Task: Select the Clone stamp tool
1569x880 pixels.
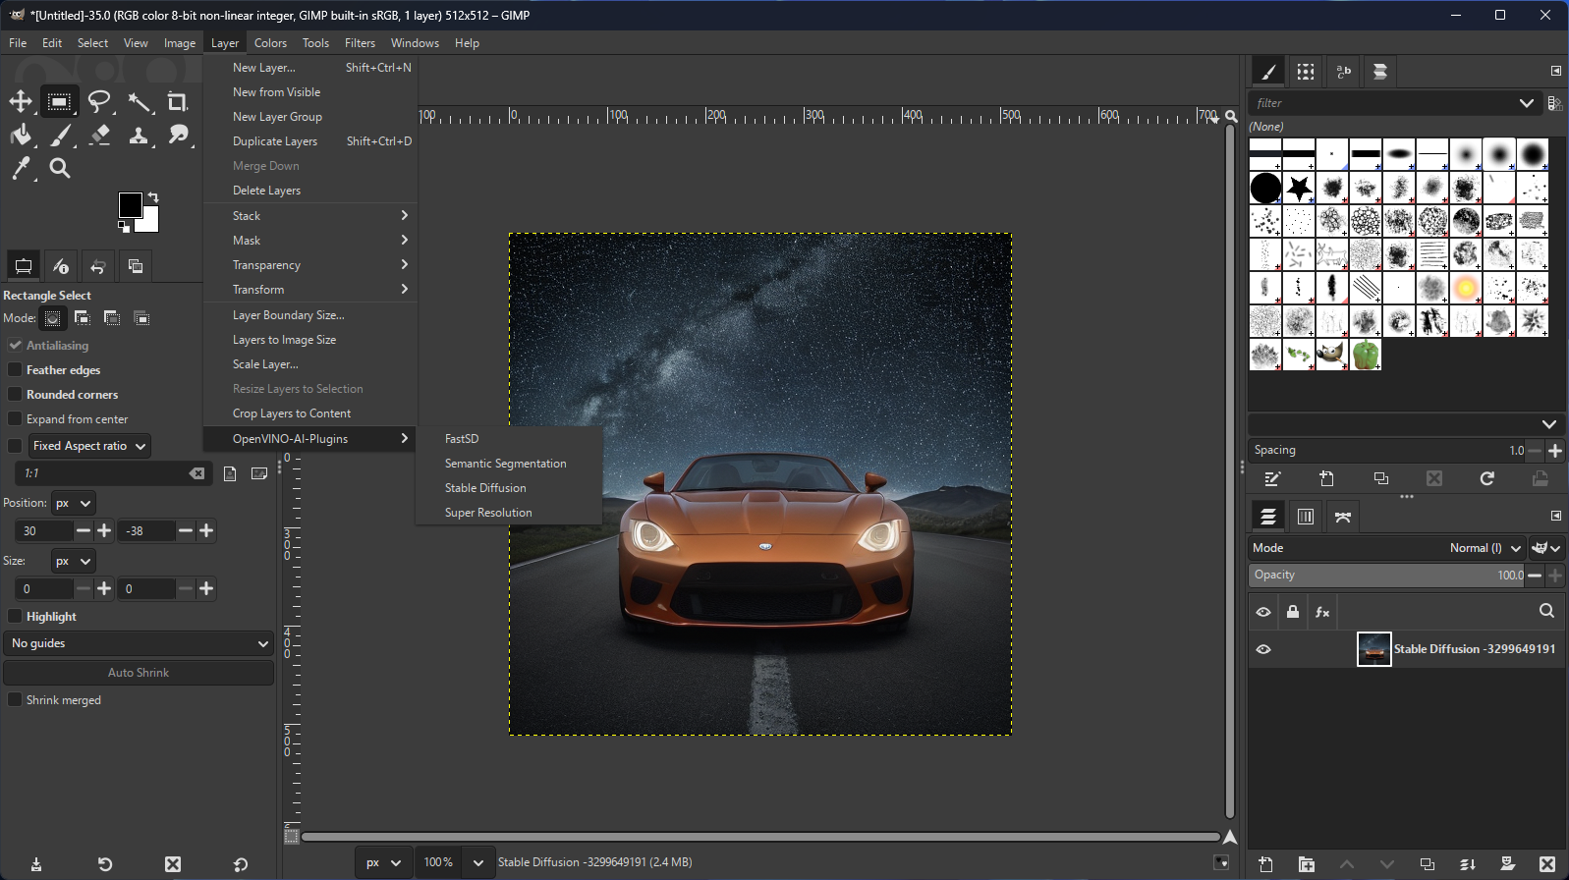Action: (139, 135)
